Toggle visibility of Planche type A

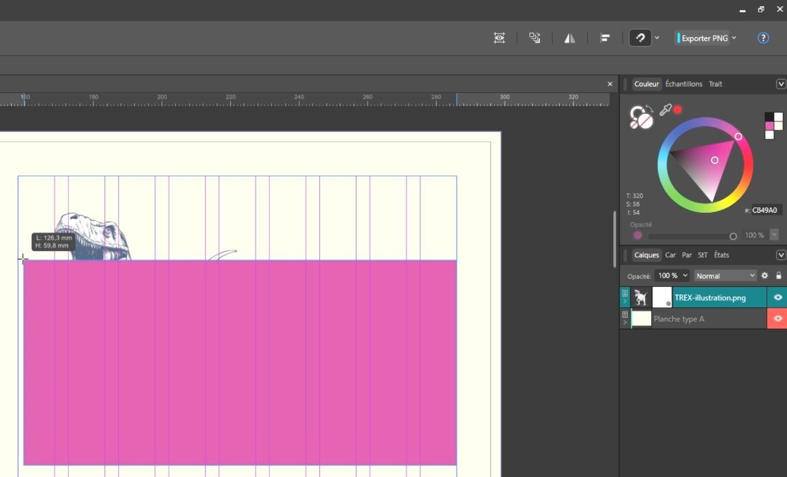777,318
